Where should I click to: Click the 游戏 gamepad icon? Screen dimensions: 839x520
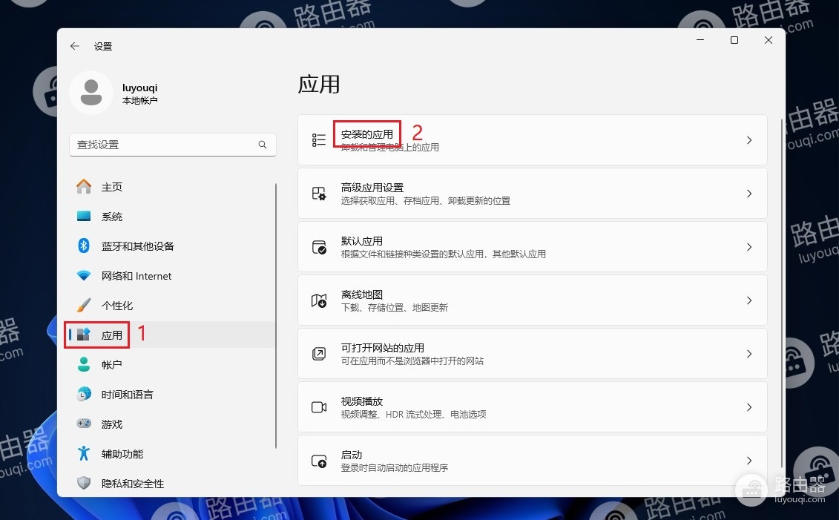[x=84, y=424]
